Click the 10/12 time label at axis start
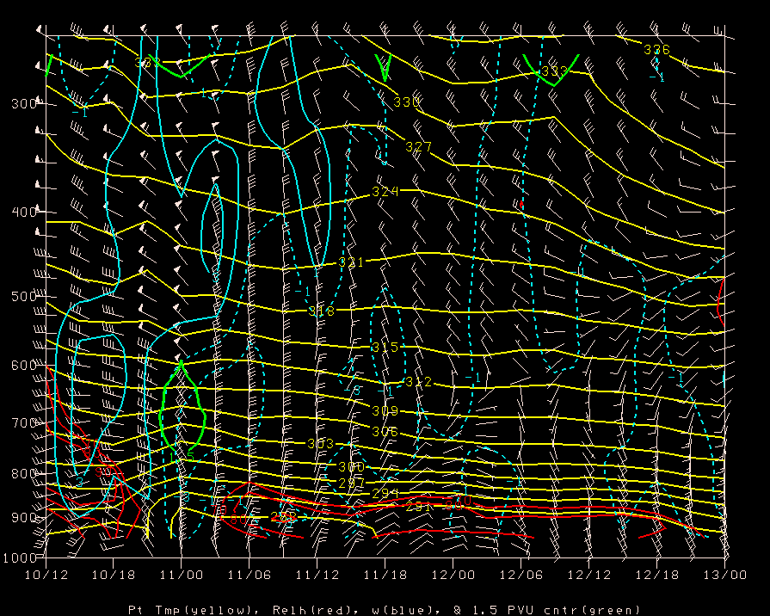The image size is (770, 616). pyautogui.click(x=45, y=573)
